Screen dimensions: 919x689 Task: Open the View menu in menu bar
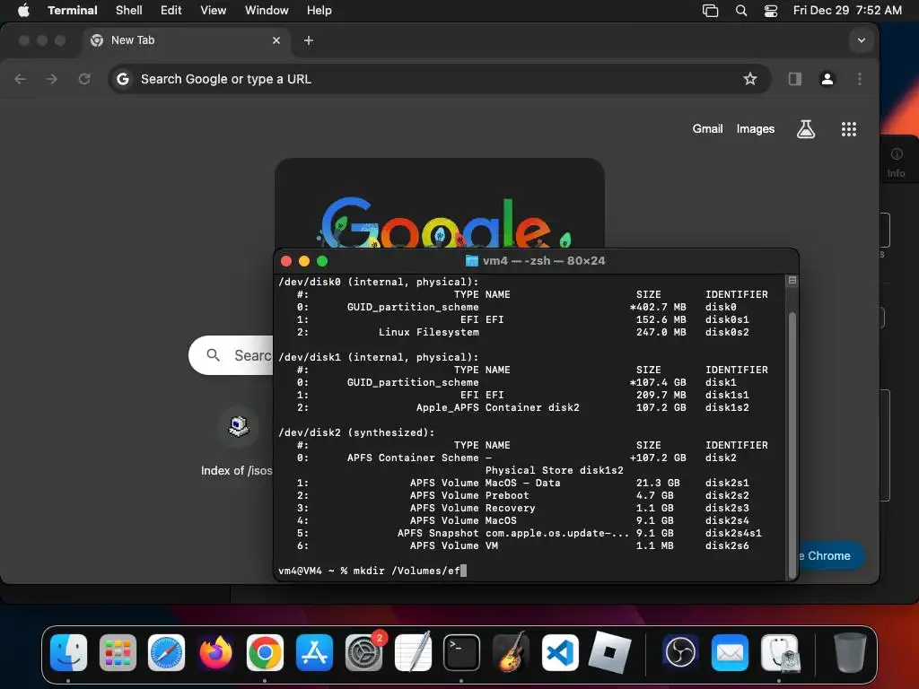tap(214, 10)
